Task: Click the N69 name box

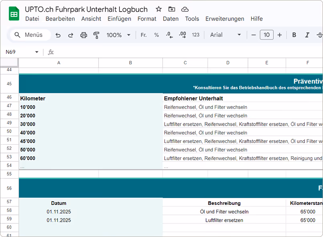Action: pyautogui.click(x=18, y=52)
